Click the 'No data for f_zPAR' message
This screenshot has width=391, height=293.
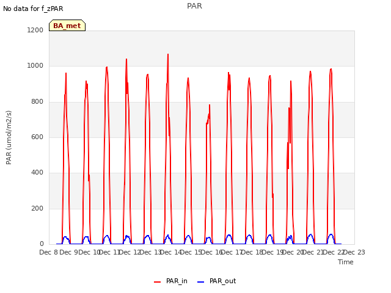[x=33, y=9]
